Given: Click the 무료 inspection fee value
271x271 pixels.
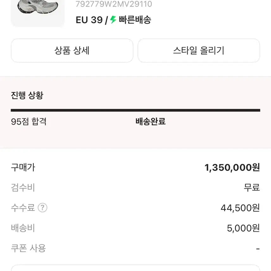Looking at the screenshot, I should point(252,187).
